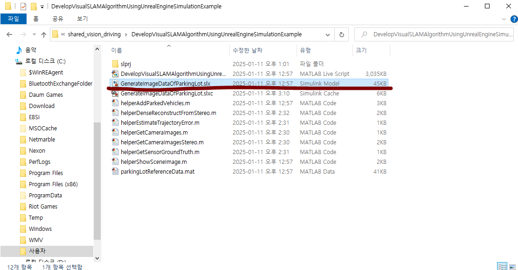Navigate to shared_vision_driving breadcrumb
Screen dimensions: 518x270
[94, 34]
